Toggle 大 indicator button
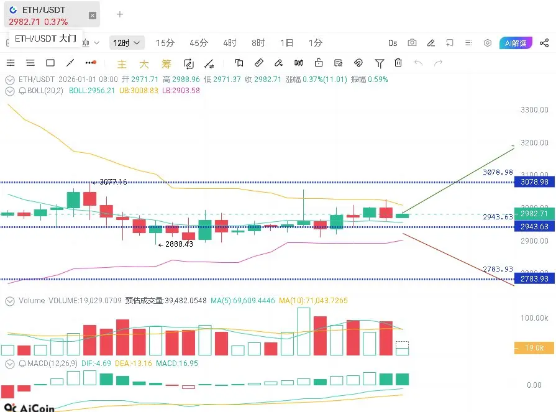Screen dimensions: 556x412 tap(144, 64)
